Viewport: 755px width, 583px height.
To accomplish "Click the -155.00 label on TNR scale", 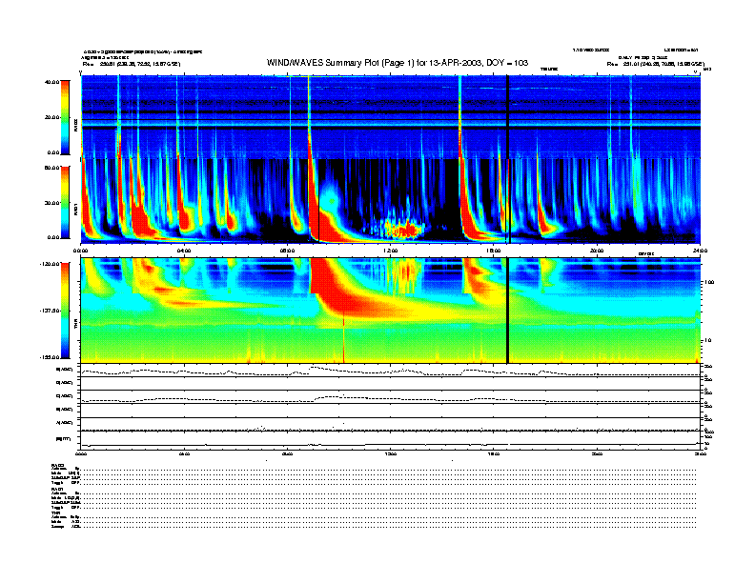I will 51,357.
